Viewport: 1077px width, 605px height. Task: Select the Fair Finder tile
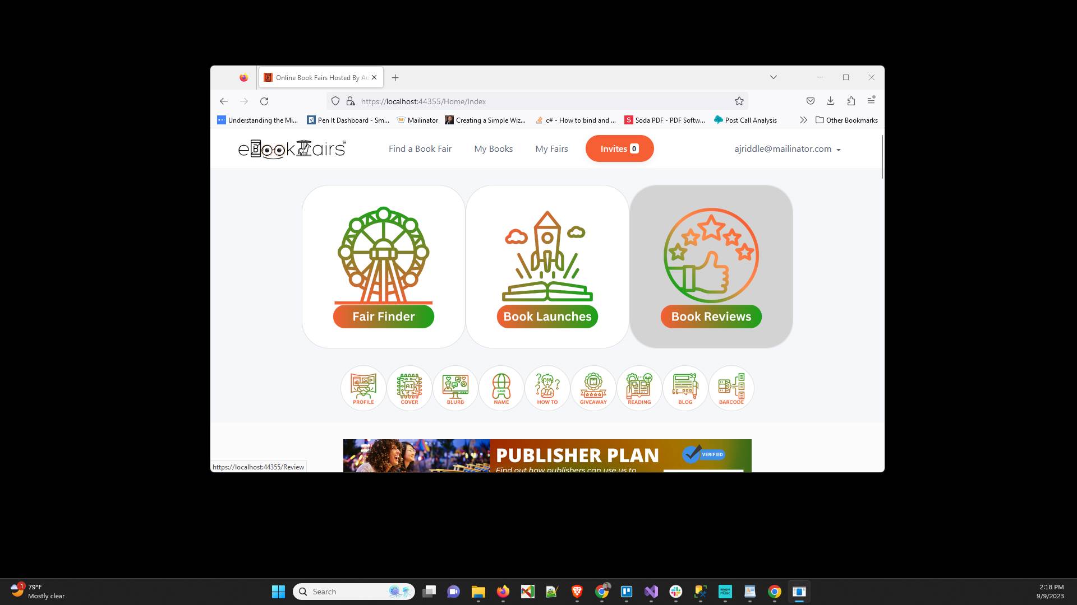pyautogui.click(x=383, y=266)
